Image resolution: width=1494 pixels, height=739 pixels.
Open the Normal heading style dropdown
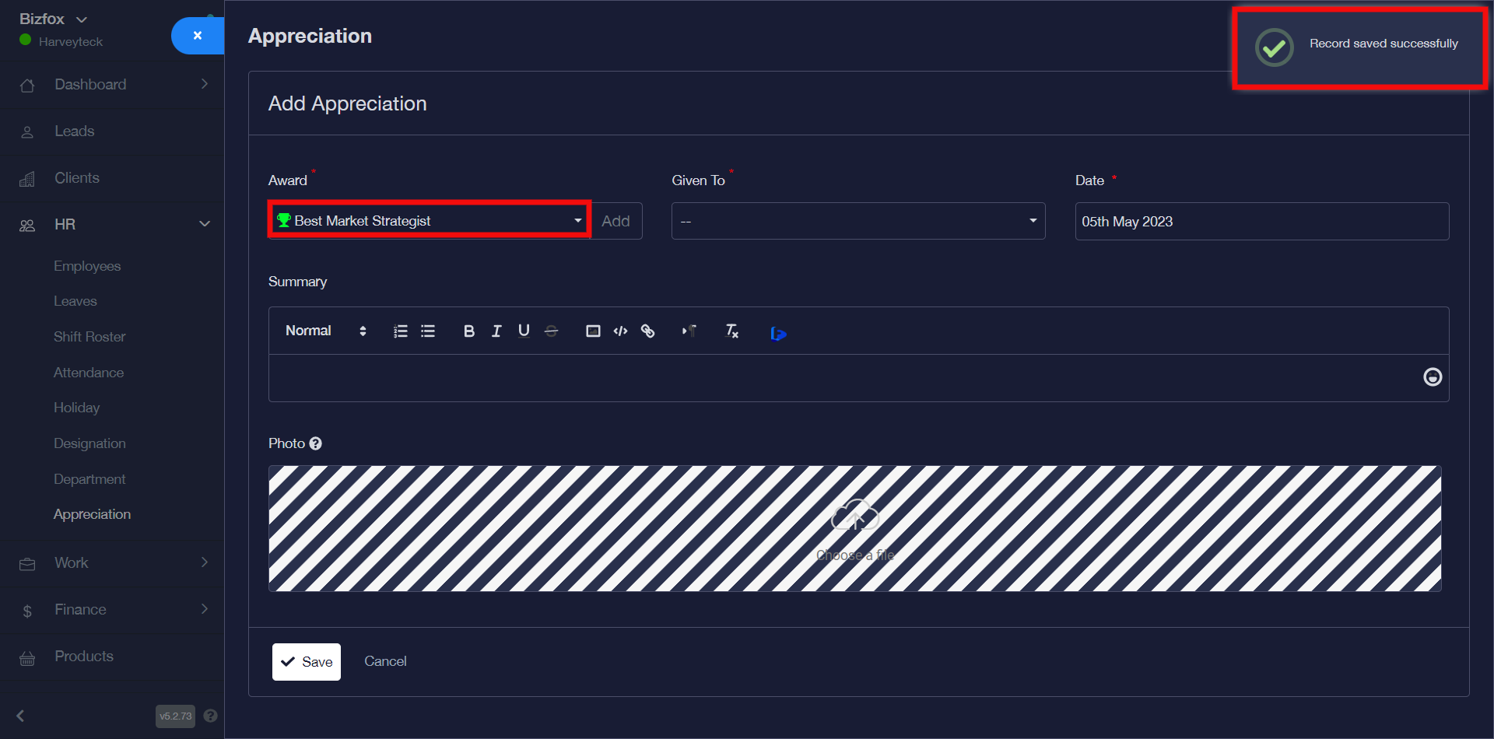click(x=324, y=331)
